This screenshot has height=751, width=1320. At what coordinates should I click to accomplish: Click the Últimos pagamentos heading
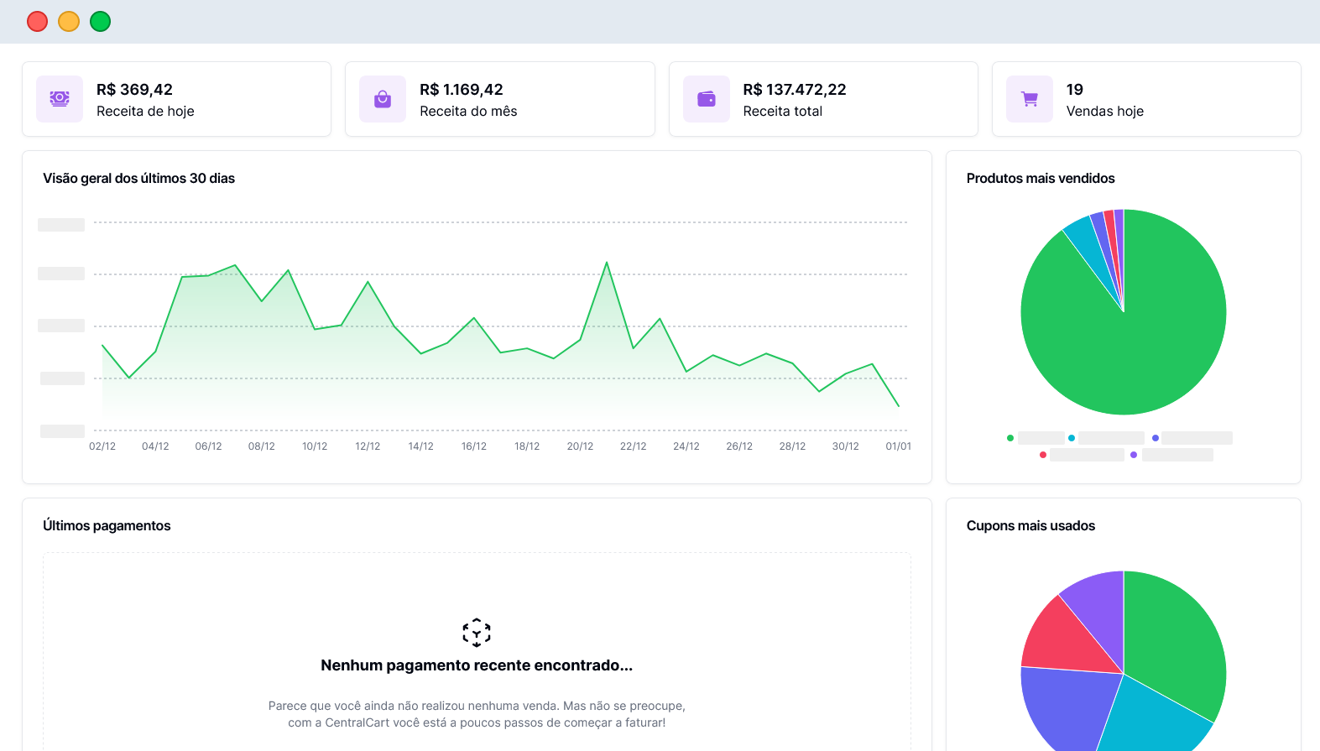pos(107,526)
